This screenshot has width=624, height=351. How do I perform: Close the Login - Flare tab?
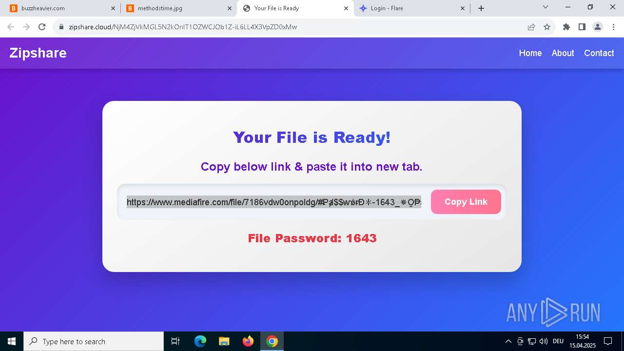click(463, 8)
